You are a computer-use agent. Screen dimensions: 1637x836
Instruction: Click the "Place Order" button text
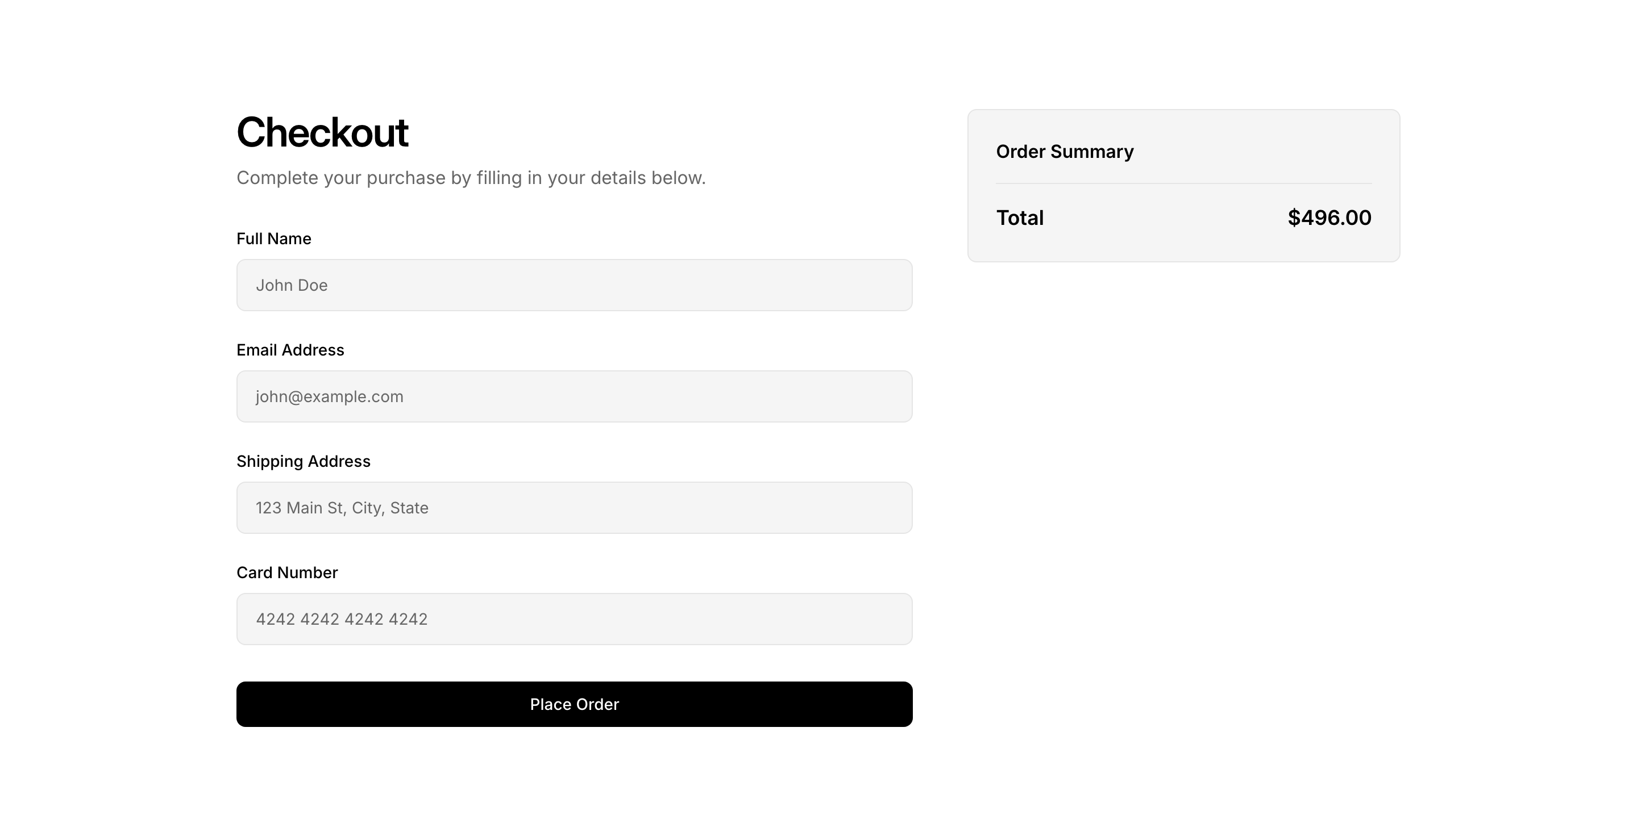575,705
